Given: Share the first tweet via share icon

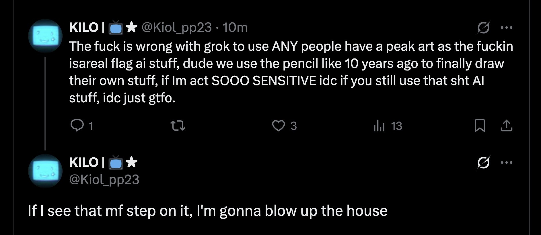Looking at the screenshot, I should coord(506,126).
